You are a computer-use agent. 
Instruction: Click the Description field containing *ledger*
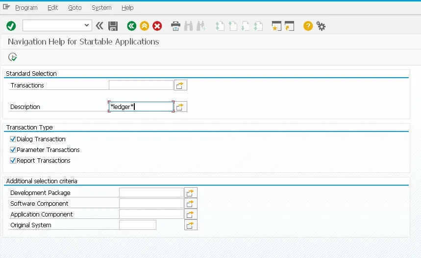pyautogui.click(x=141, y=107)
